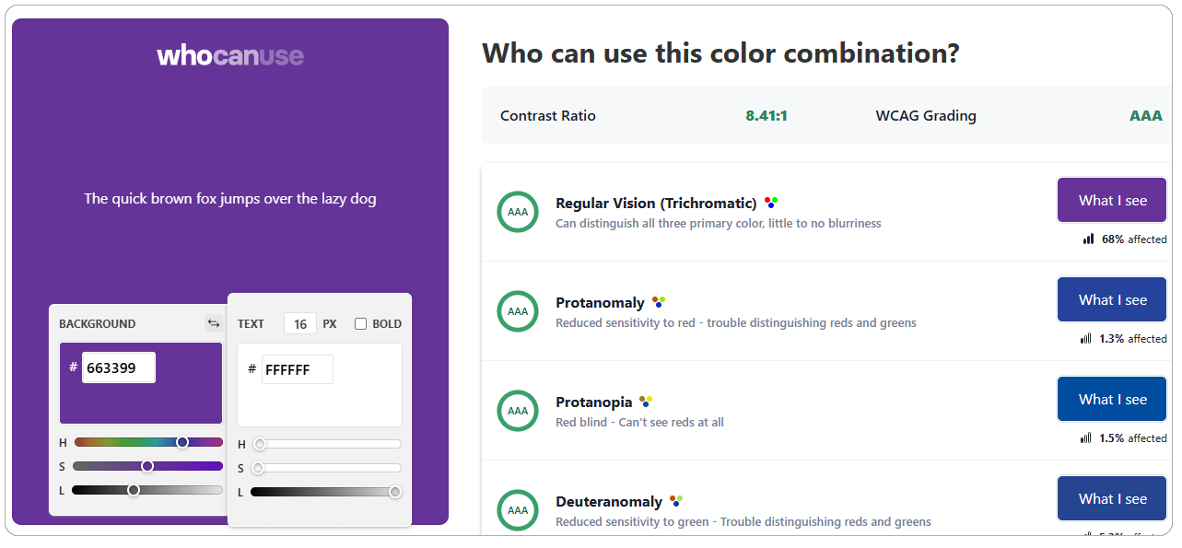Open What I see for Deuteranomaly
This screenshot has height=548, width=1182.
(1112, 499)
